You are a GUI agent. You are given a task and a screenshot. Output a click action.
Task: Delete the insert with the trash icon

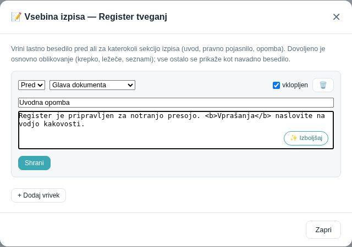click(323, 85)
